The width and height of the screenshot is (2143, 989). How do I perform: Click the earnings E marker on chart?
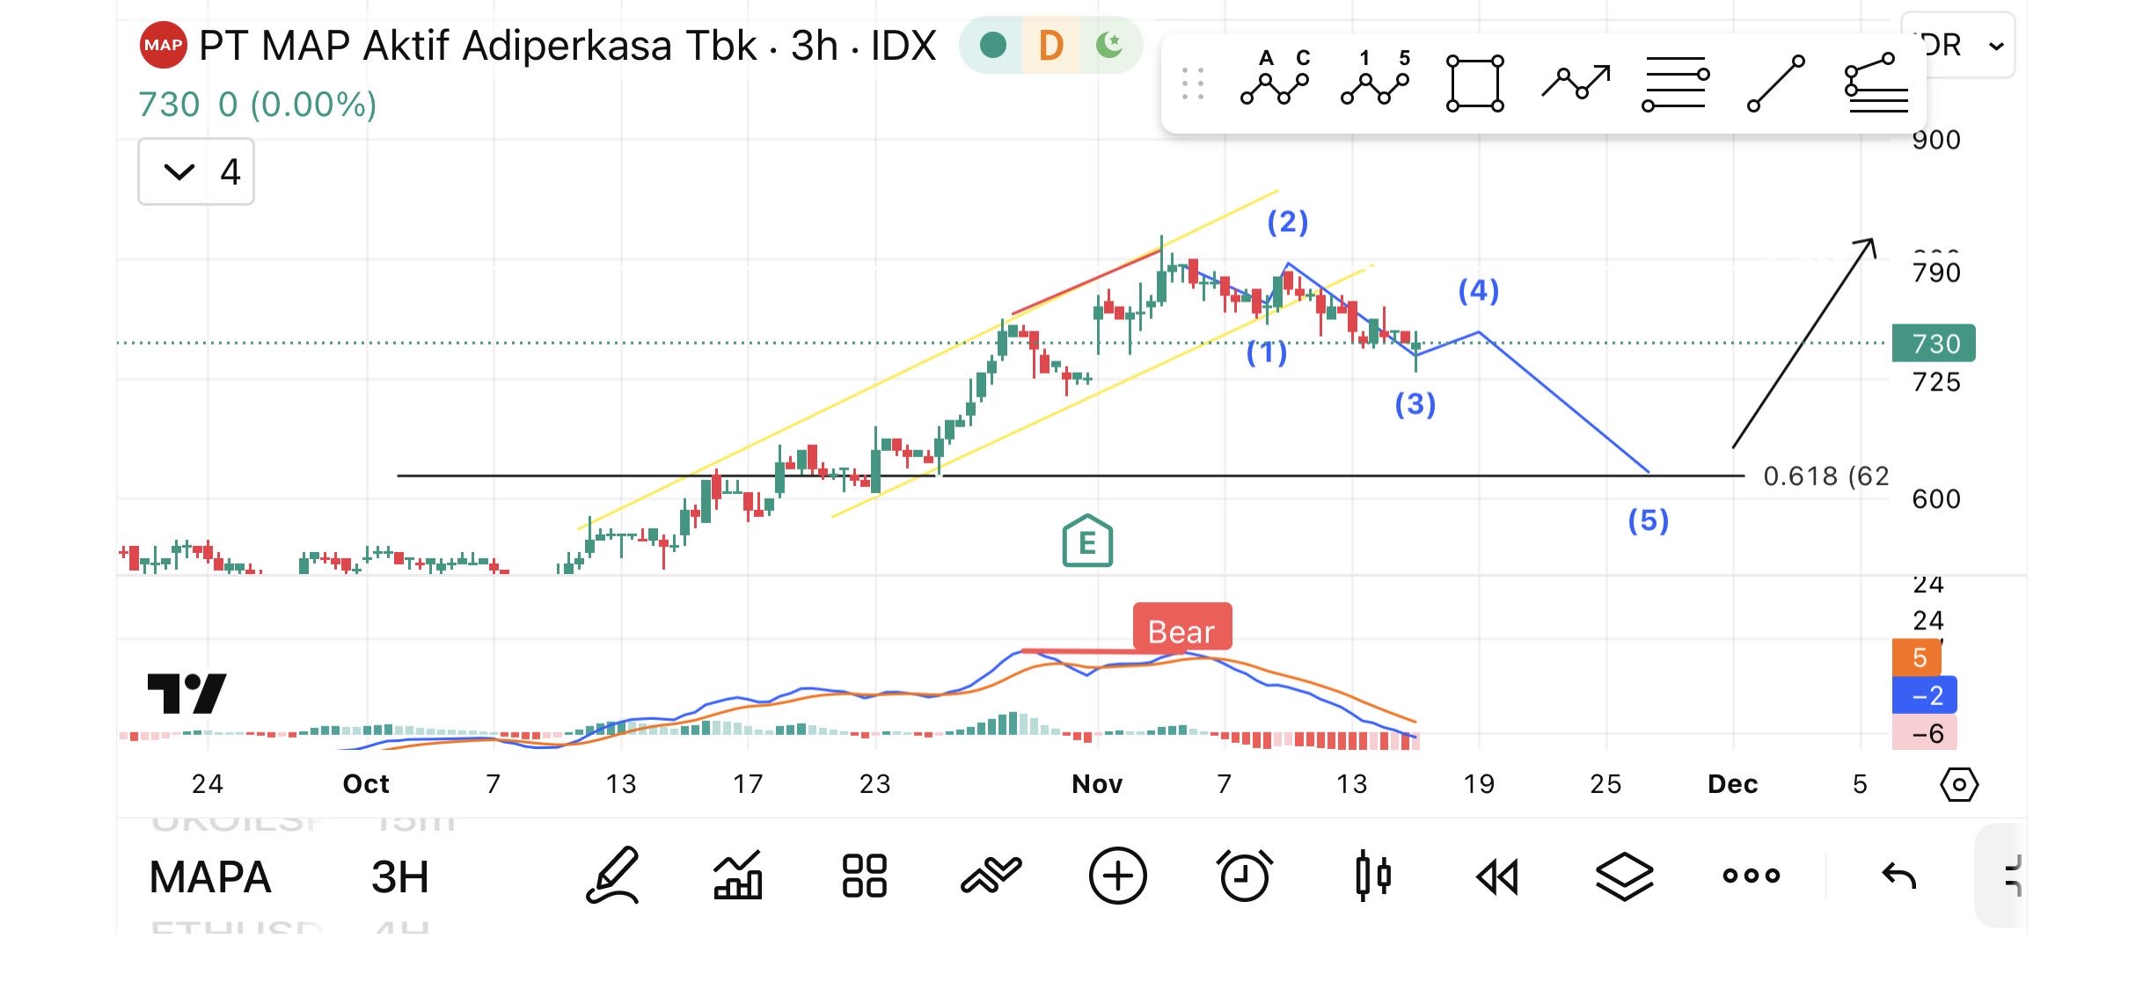(x=1087, y=542)
